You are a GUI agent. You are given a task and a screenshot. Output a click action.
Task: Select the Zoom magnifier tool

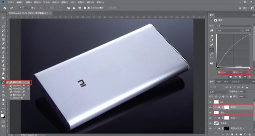pyautogui.click(x=3, y=104)
